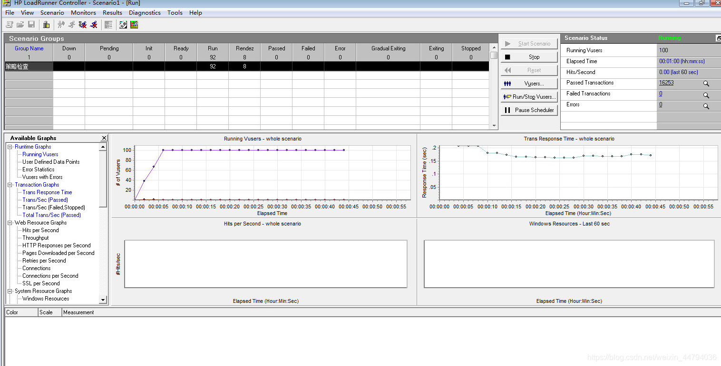Select HTTP Responses per Second item

pyautogui.click(x=57, y=245)
